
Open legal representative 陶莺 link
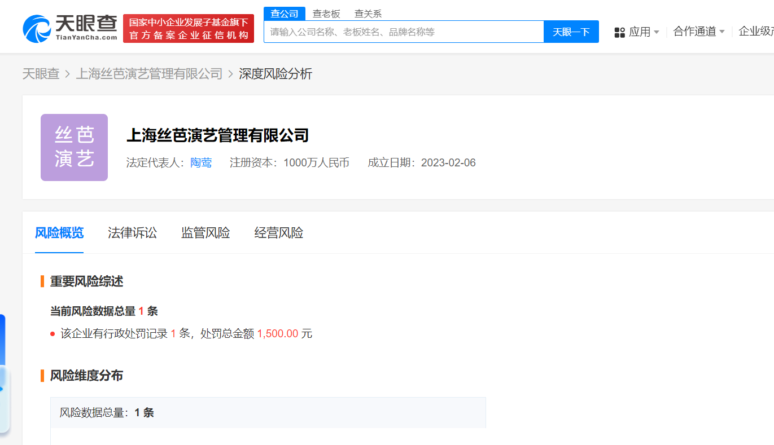coord(201,163)
